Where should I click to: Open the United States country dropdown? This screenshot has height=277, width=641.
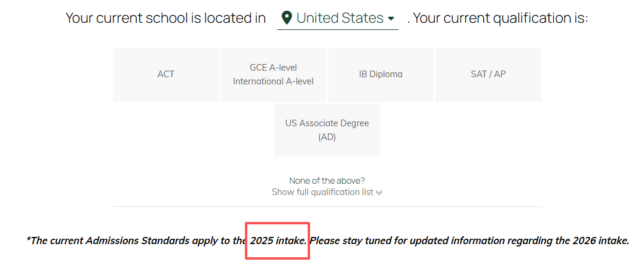click(338, 19)
